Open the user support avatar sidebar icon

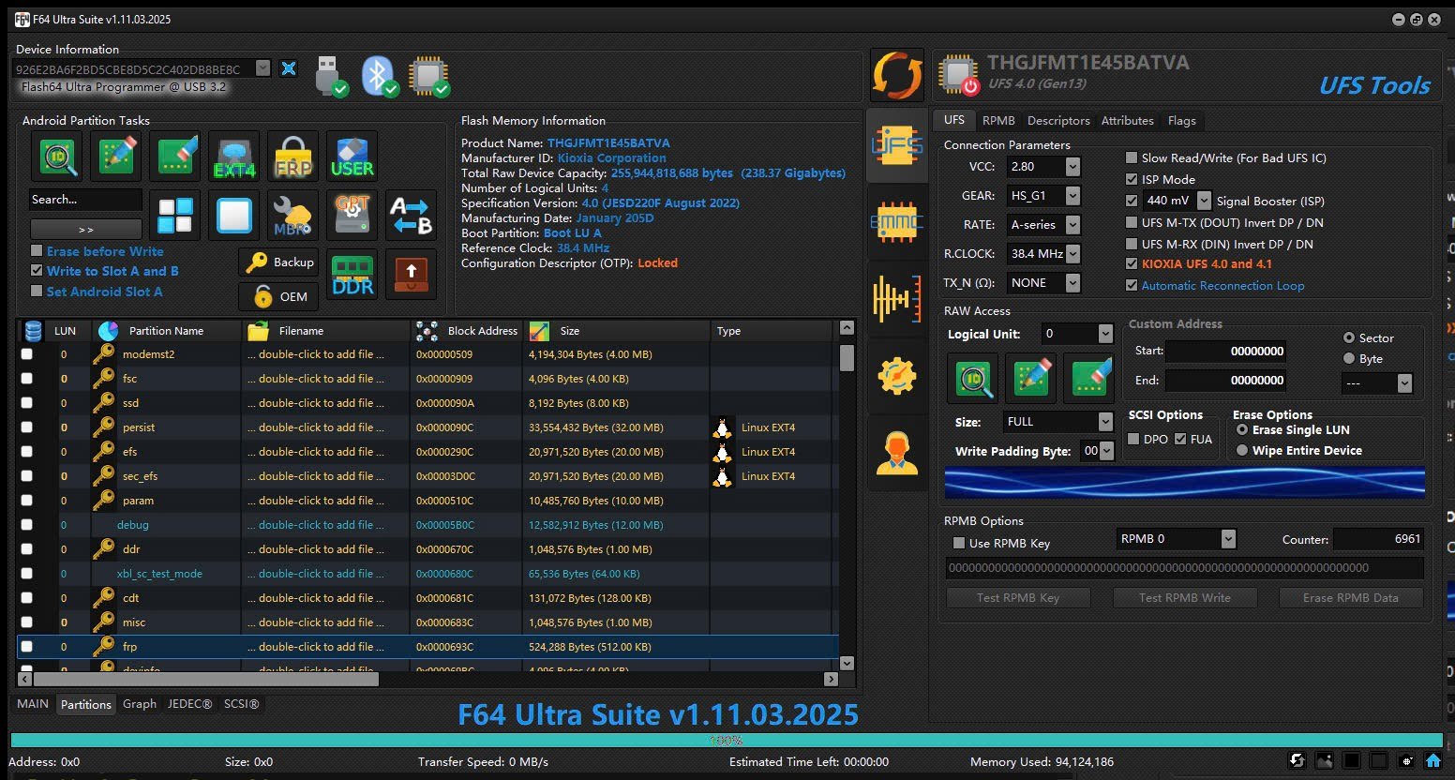click(897, 453)
